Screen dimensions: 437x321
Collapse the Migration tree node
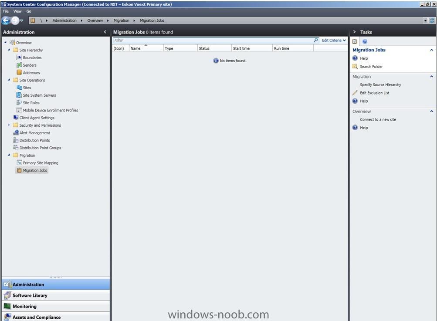click(x=9, y=155)
